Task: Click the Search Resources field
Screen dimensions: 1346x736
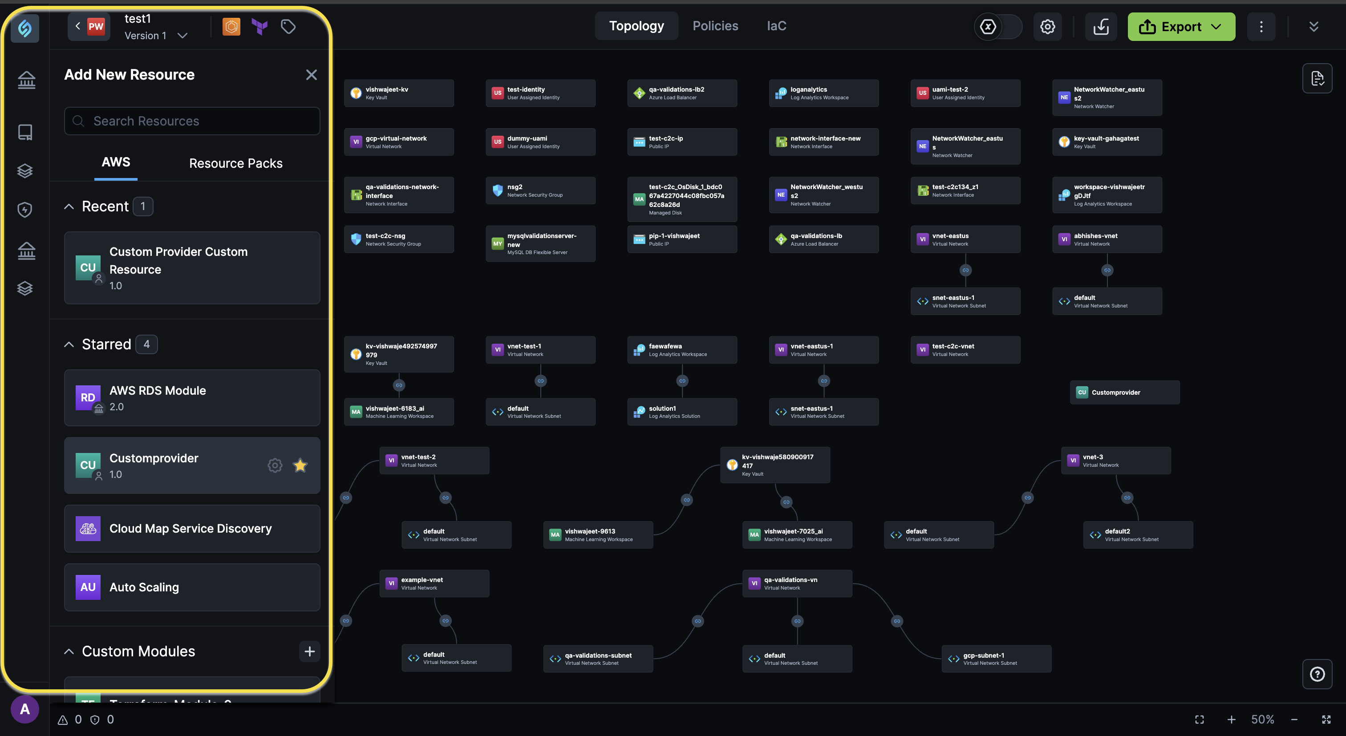Action: point(192,121)
